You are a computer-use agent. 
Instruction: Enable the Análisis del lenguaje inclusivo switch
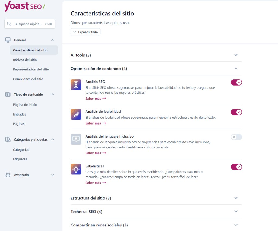[x=236, y=137]
